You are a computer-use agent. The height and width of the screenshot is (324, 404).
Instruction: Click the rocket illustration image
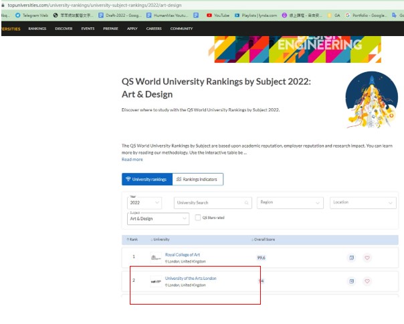[371, 100]
